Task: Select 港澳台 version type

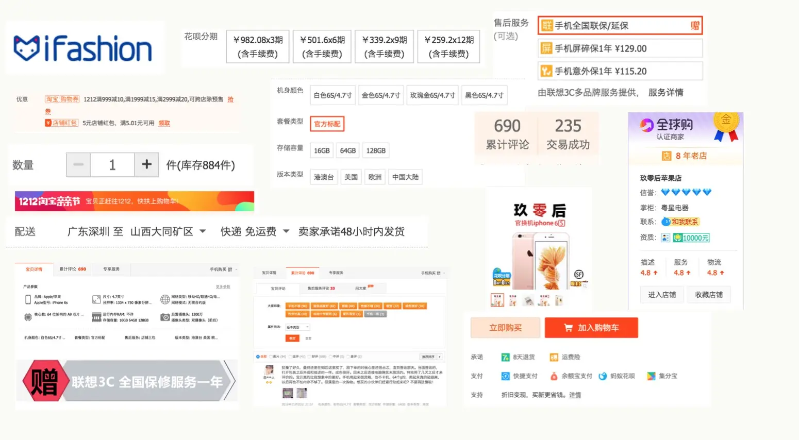Action: (324, 177)
